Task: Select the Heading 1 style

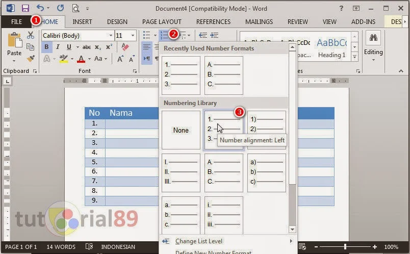Action: coord(332,47)
